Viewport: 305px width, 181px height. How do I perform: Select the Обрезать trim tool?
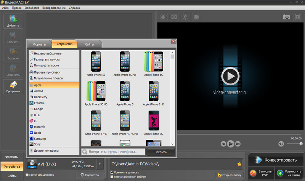[x=13, y=37]
